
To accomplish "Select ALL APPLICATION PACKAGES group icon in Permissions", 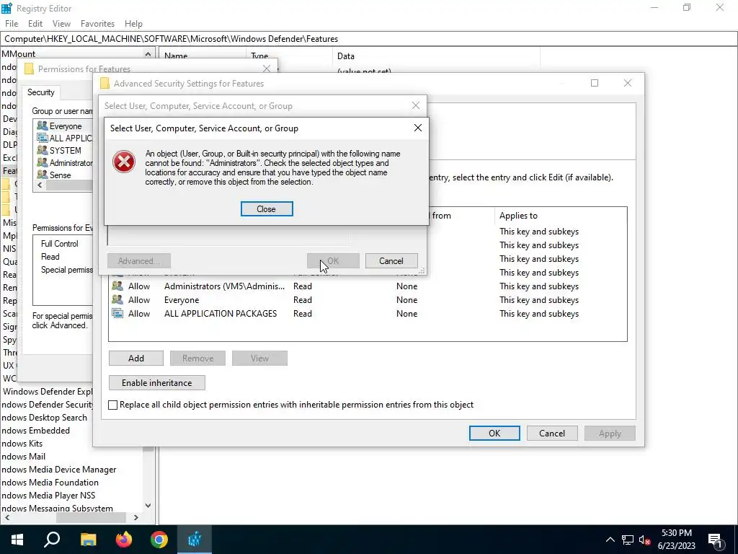I will click(x=43, y=138).
